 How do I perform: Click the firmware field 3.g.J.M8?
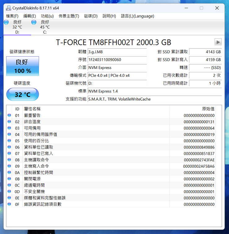coord(117,52)
